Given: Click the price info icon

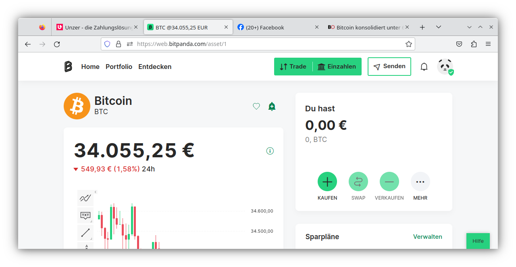Looking at the screenshot, I should point(270,151).
